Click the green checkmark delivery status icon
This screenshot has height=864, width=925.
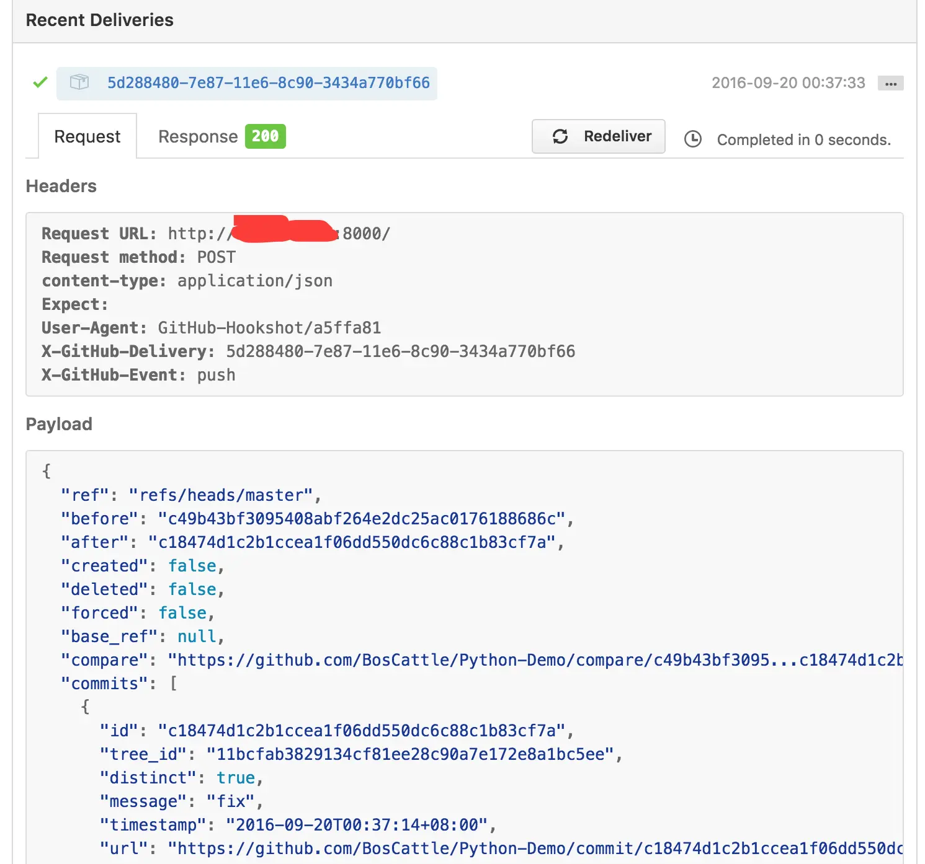40,82
